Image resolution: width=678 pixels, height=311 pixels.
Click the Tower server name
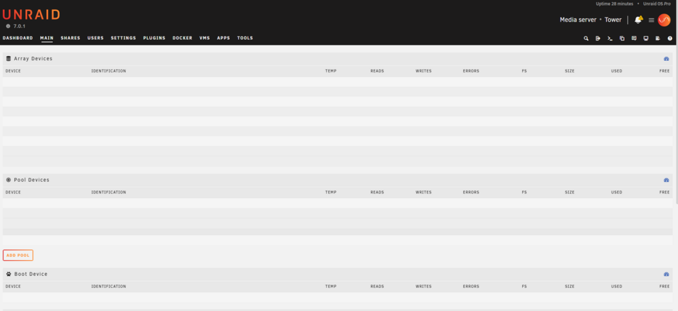(x=613, y=20)
